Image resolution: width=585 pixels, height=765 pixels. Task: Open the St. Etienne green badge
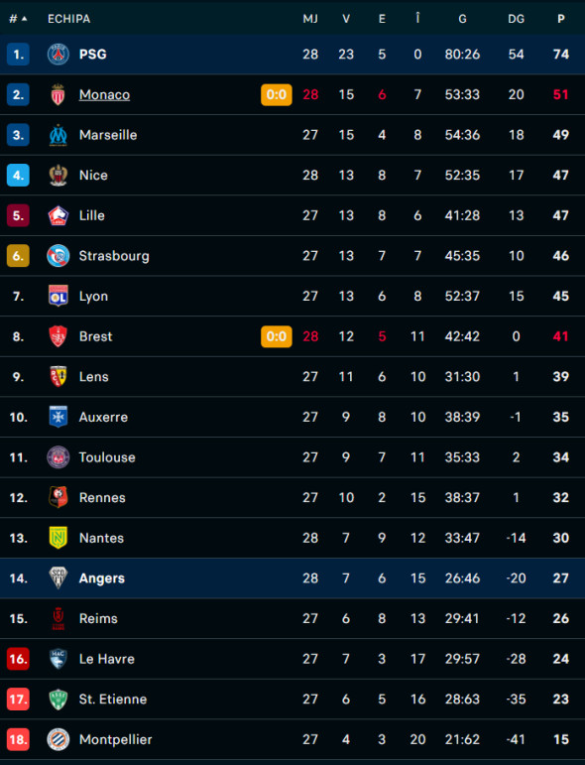point(58,700)
